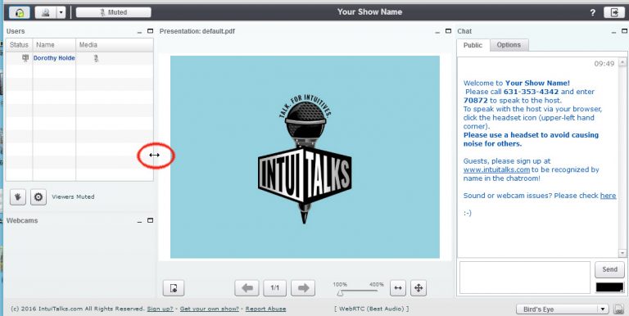
Task: Click in the chat message input box
Action: 525,278
